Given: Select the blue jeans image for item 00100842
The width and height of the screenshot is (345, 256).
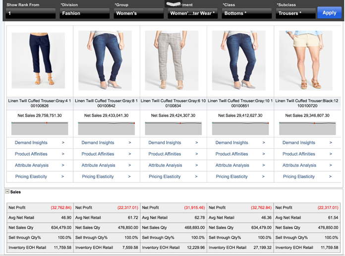Looking at the screenshot, I should [105, 61].
